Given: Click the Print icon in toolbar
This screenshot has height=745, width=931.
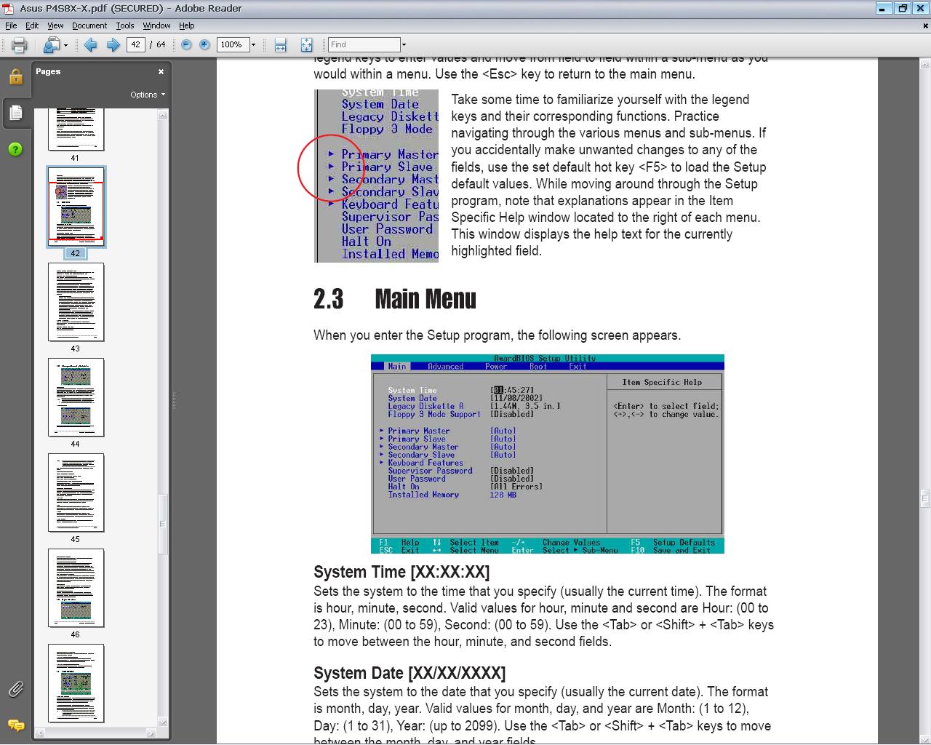Looking at the screenshot, I should tap(20, 45).
